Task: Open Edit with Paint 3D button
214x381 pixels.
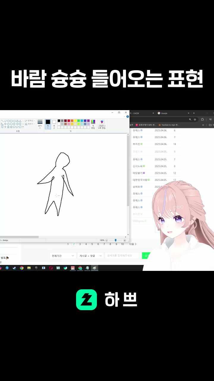Action: point(102,124)
